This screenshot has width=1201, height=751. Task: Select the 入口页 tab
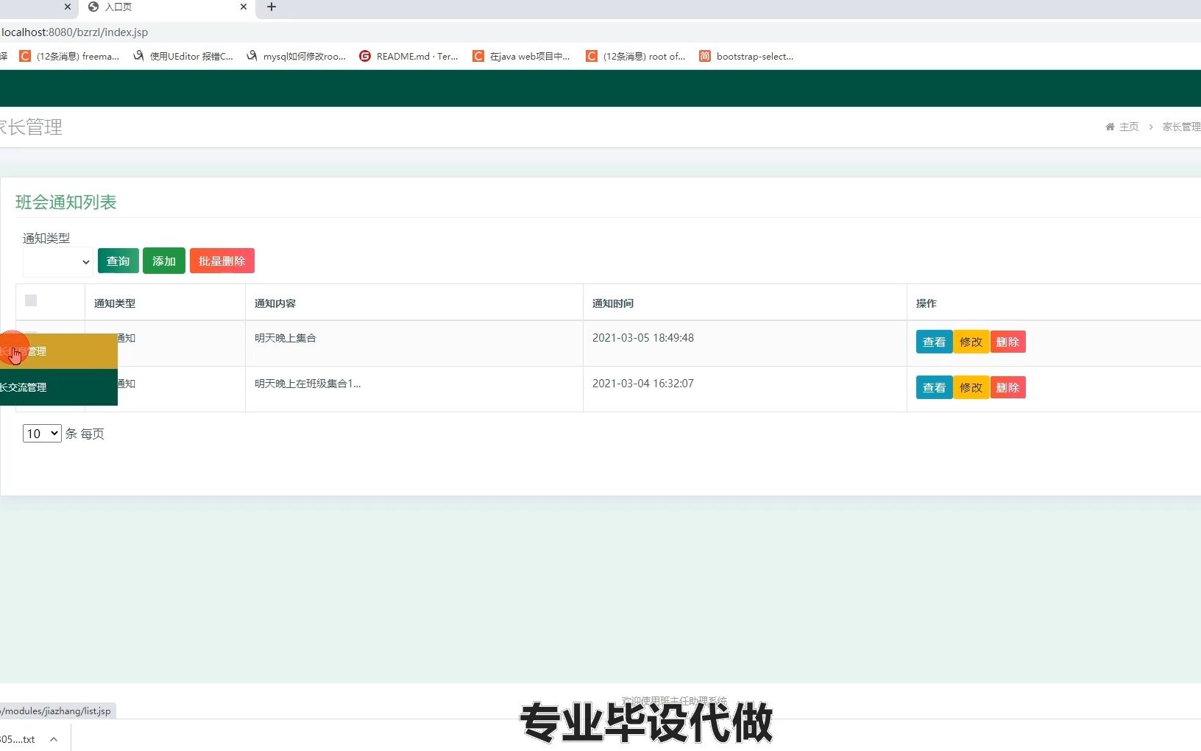(168, 7)
